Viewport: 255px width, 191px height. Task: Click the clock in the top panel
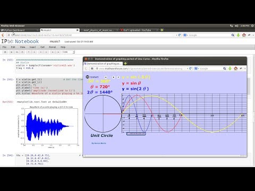(x=245, y=26)
